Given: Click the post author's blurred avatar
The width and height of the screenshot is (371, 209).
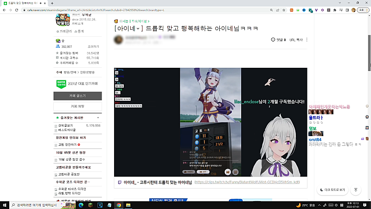Looking at the screenshot, I should point(119,40).
